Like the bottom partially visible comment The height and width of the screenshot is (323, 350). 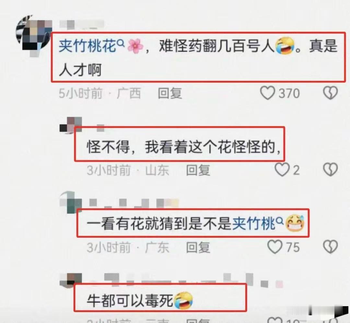[275, 320]
